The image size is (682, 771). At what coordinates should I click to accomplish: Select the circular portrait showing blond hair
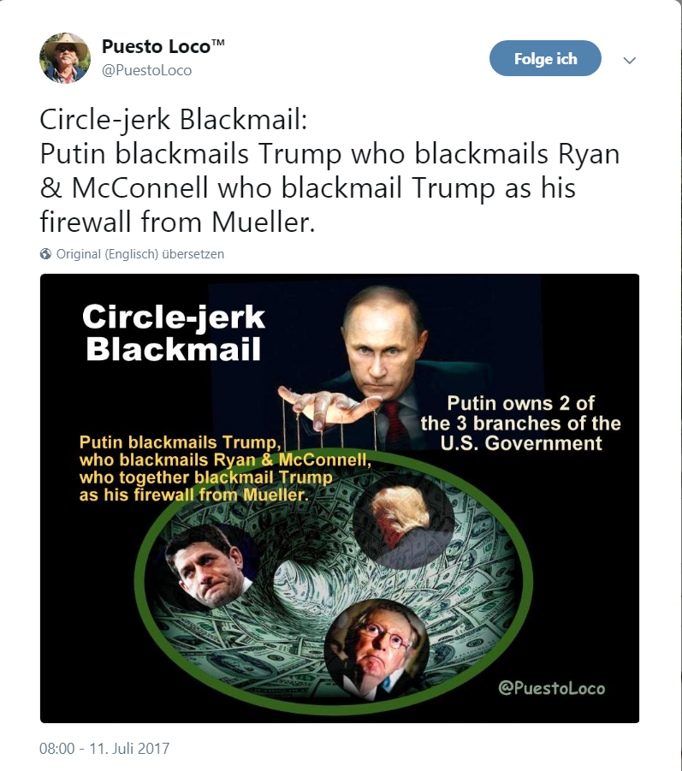tap(402, 525)
